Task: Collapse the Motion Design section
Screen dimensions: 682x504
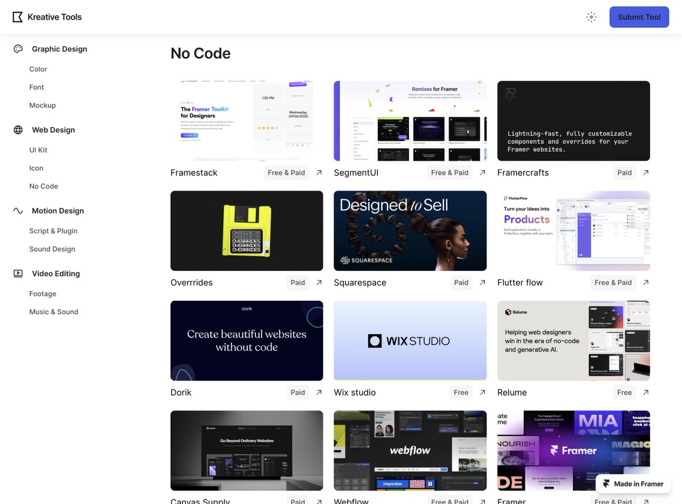Action: (x=57, y=211)
